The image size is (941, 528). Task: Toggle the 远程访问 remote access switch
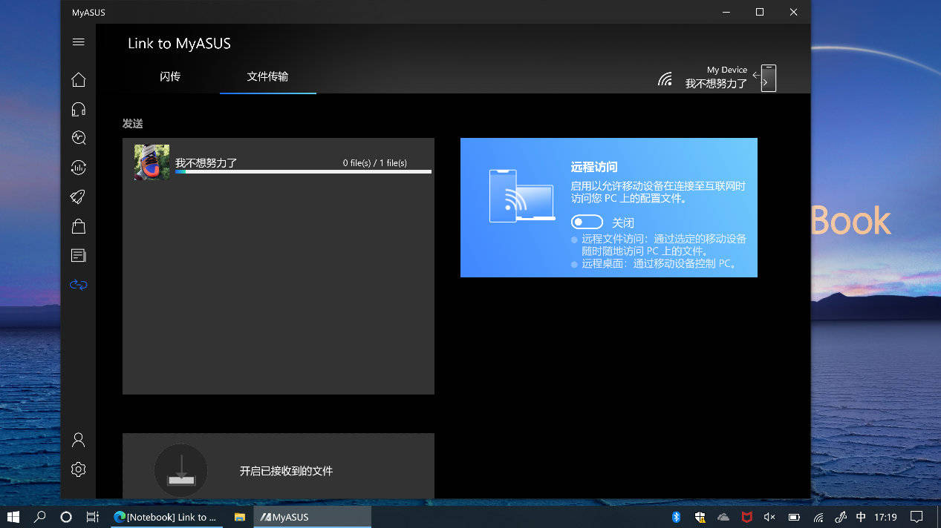(587, 222)
